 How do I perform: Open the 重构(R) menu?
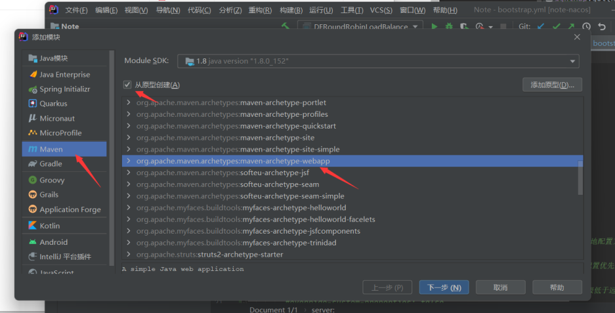pyautogui.click(x=260, y=10)
